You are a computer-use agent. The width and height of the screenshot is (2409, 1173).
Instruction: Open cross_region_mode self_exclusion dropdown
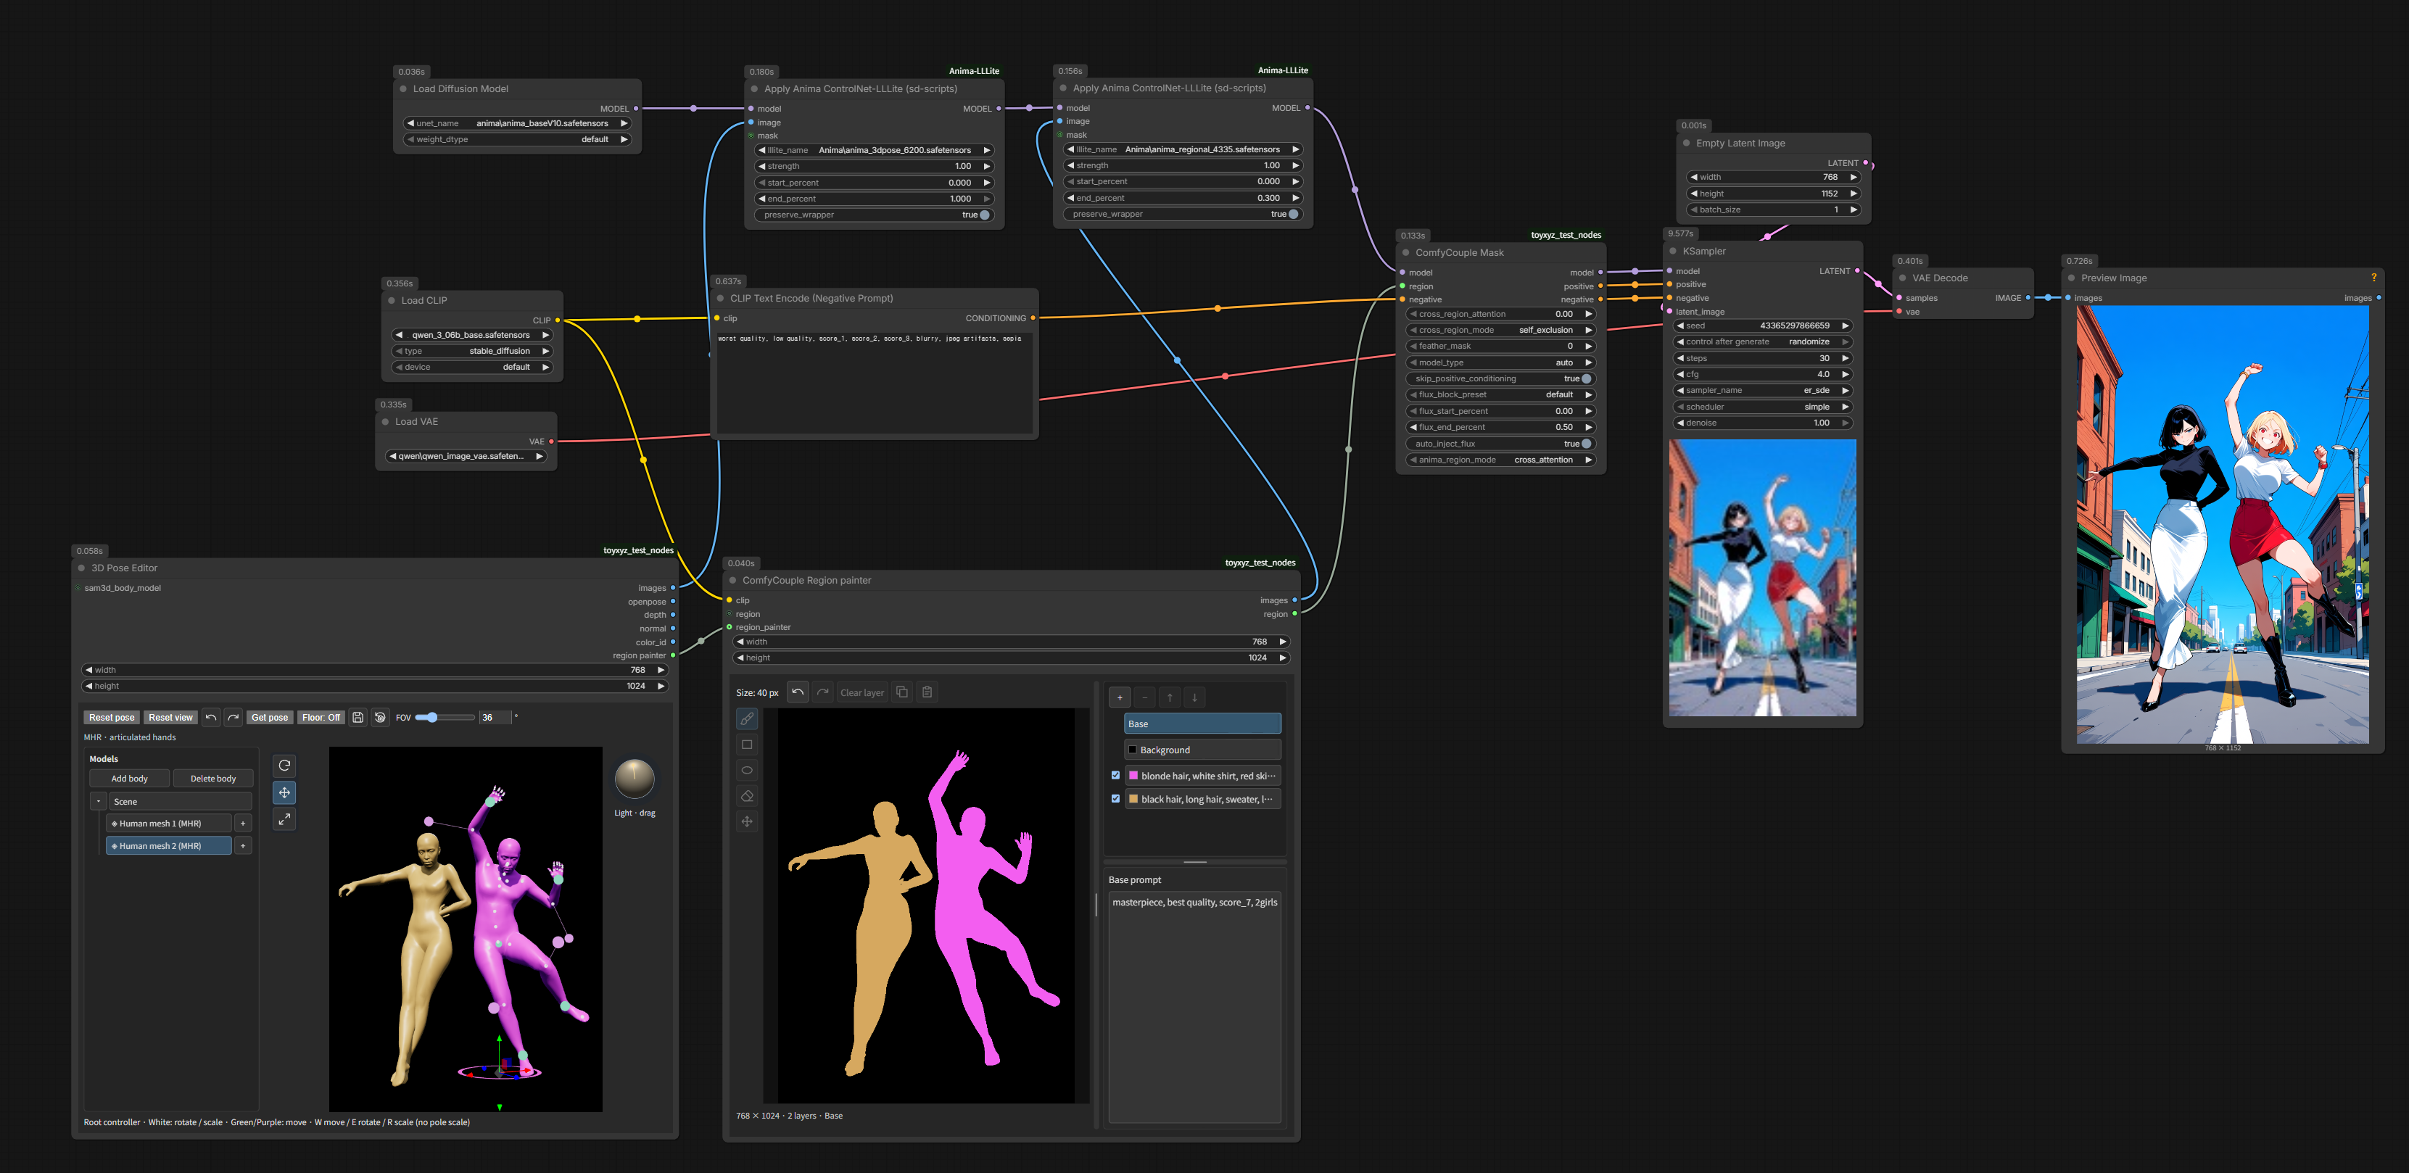point(1500,330)
